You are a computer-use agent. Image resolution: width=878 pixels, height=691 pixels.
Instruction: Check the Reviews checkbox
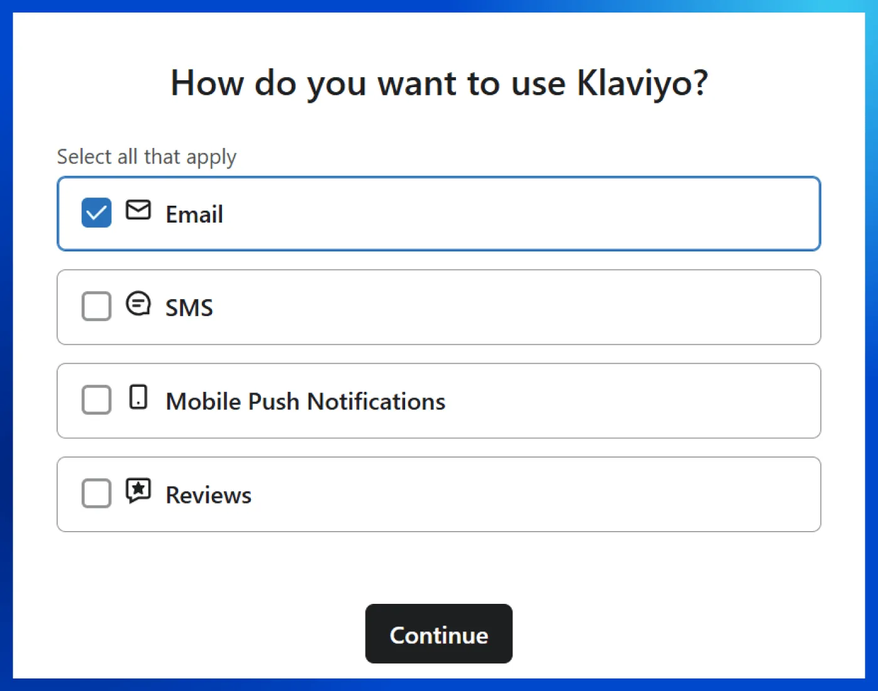96,493
